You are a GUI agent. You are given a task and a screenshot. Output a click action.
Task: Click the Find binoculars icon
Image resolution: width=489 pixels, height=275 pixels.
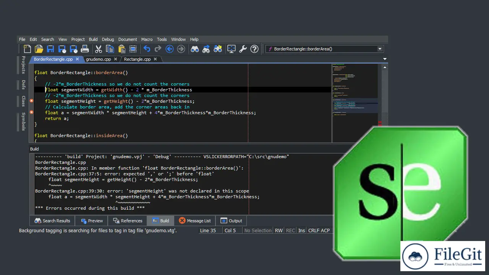coord(195,49)
